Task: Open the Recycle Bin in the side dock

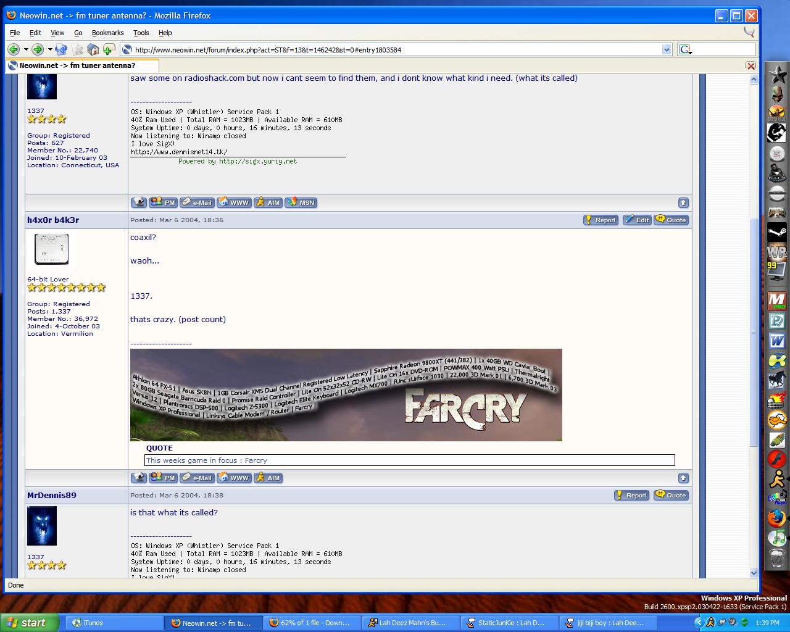Action: [x=776, y=558]
